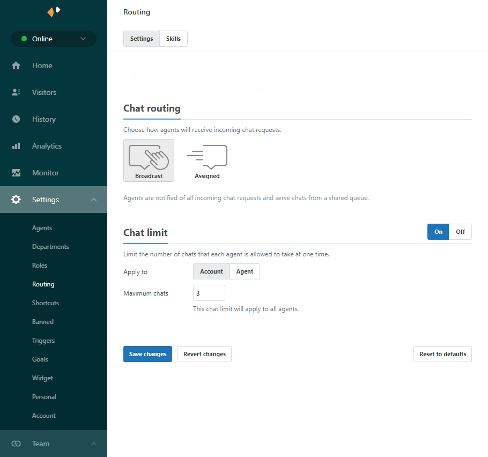
Task: Click the Zendesk Chat logo
Action: click(x=54, y=11)
